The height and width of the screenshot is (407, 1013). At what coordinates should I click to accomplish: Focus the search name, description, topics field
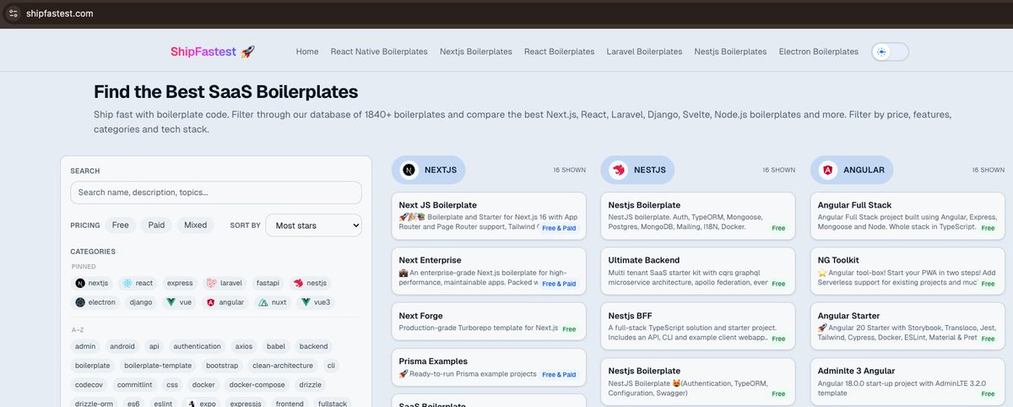pyautogui.click(x=216, y=193)
